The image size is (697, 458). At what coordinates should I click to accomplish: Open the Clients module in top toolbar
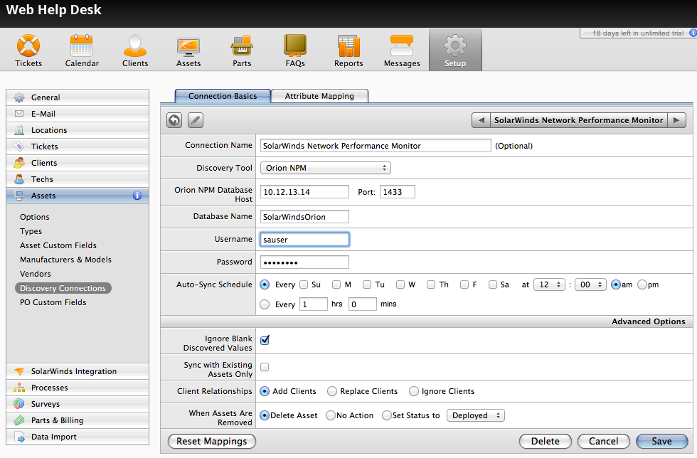click(135, 50)
